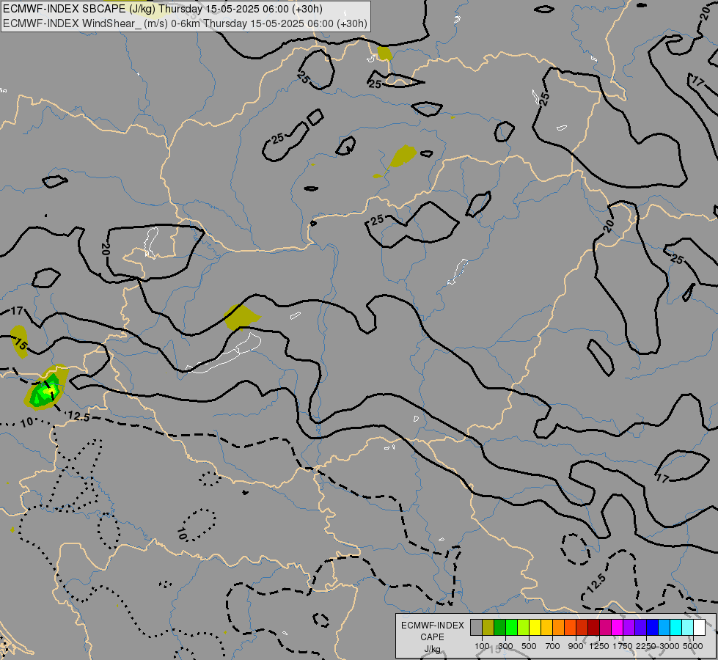Click the SBCAPE title line at top

point(163,9)
